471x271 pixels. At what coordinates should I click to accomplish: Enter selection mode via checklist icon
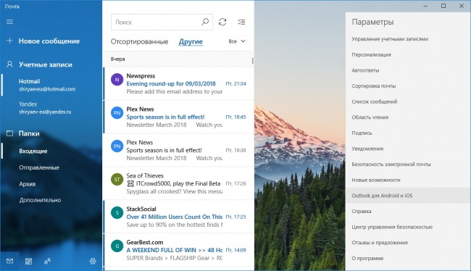pyautogui.click(x=241, y=22)
